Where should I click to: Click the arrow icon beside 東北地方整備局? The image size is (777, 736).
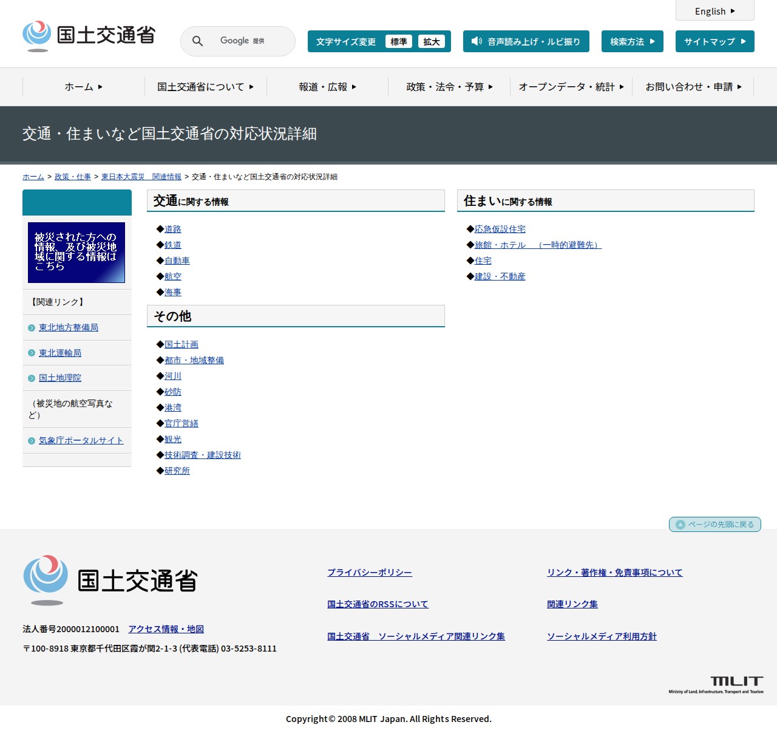click(32, 327)
